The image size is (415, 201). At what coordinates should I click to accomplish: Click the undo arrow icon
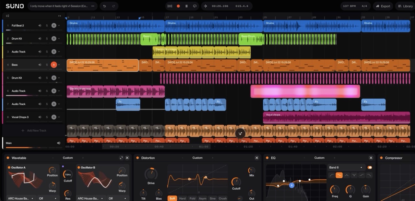104,6
